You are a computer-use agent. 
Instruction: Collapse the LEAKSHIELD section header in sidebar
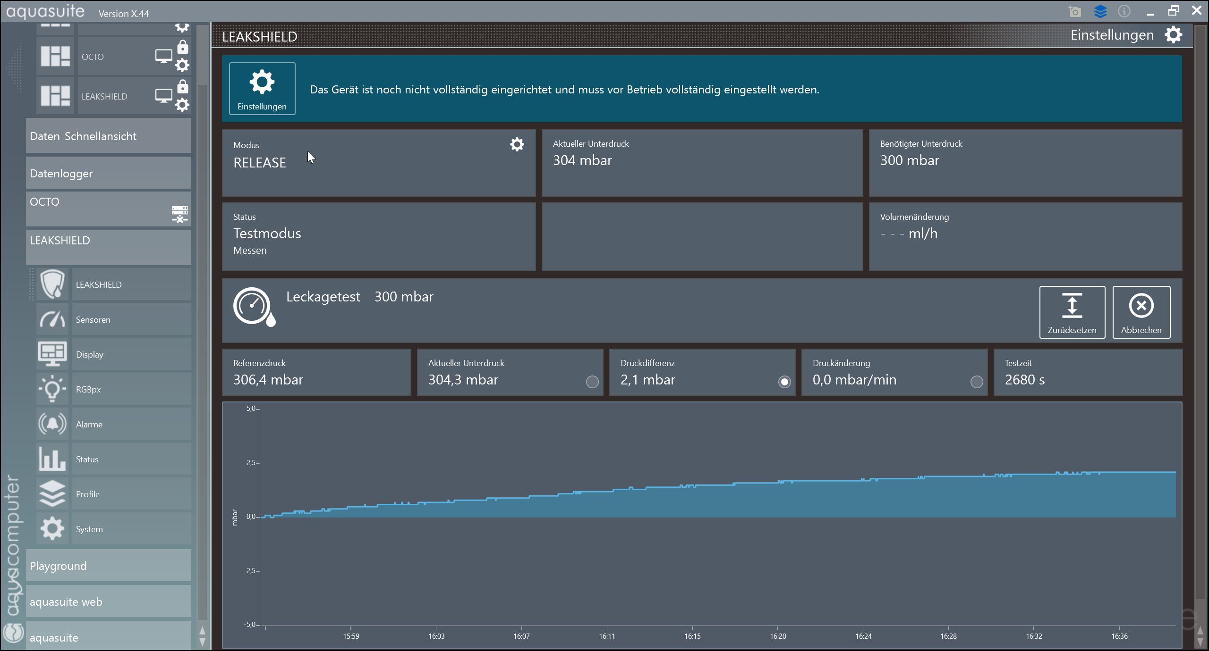click(x=108, y=247)
